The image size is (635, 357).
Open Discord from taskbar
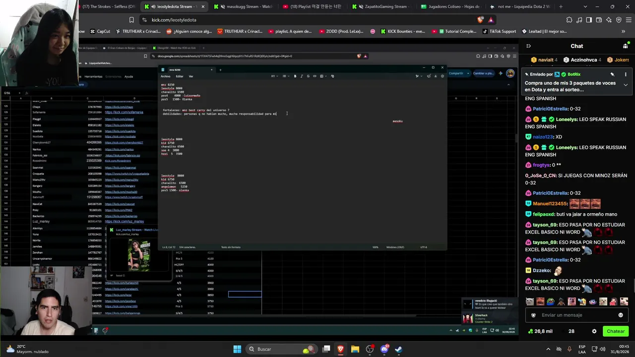pyautogui.click(x=384, y=349)
